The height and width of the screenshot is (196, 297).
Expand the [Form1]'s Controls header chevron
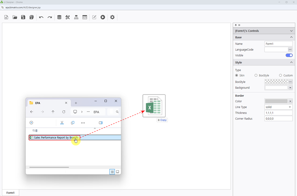(292, 31)
